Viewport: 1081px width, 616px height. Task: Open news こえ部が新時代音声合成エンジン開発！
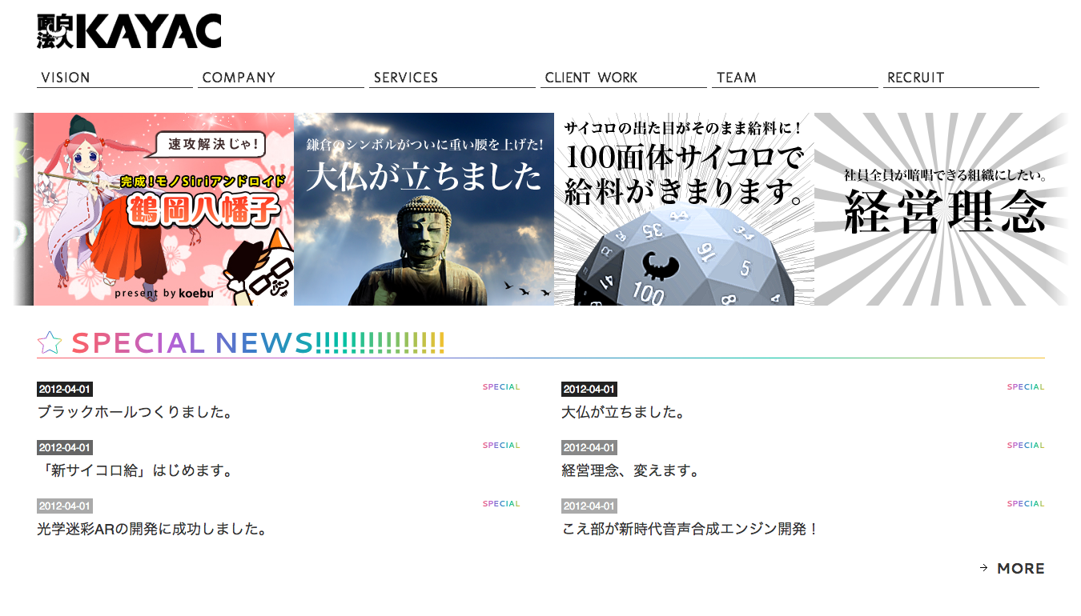tap(690, 530)
